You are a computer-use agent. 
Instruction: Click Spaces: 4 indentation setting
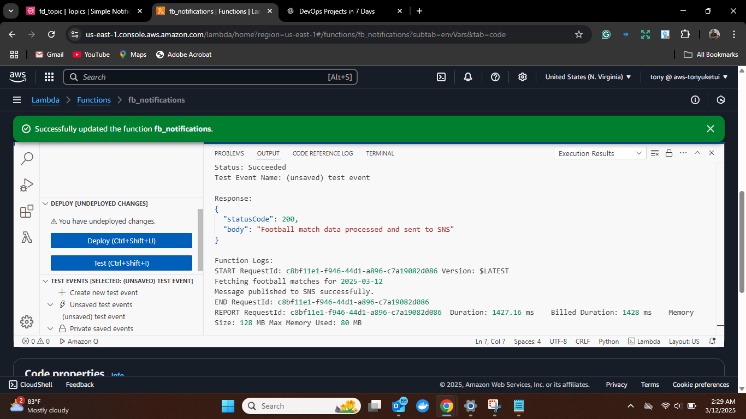point(528,341)
